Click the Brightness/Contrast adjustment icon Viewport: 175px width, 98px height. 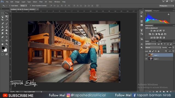point(151,31)
